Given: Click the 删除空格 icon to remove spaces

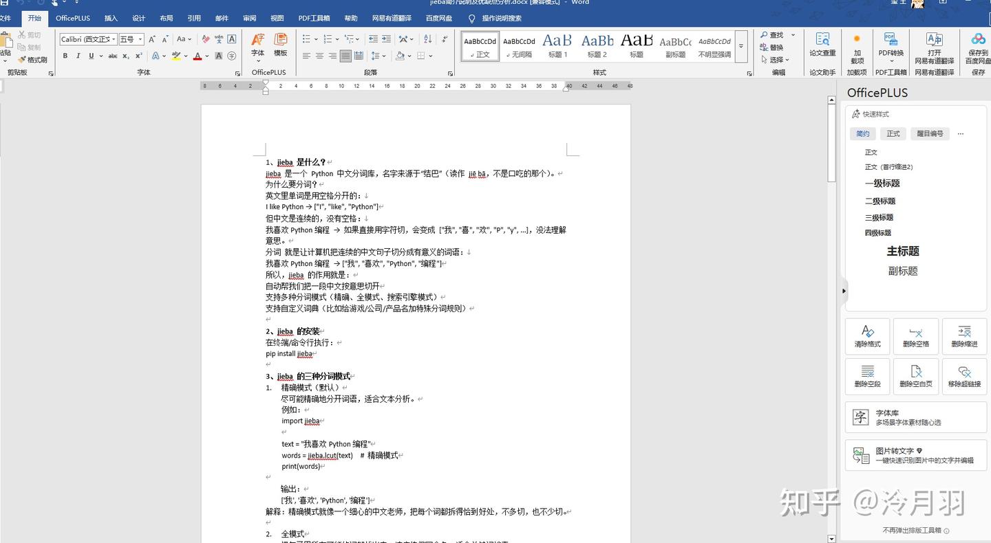Looking at the screenshot, I should (x=915, y=336).
